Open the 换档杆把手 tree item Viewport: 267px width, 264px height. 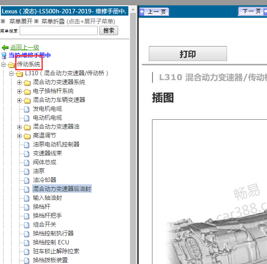tap(47, 215)
